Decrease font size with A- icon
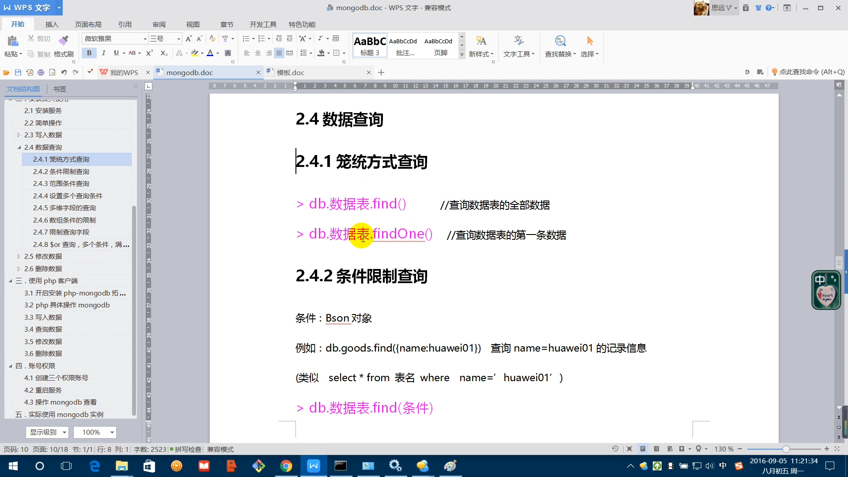This screenshot has height=477, width=848. point(199,39)
